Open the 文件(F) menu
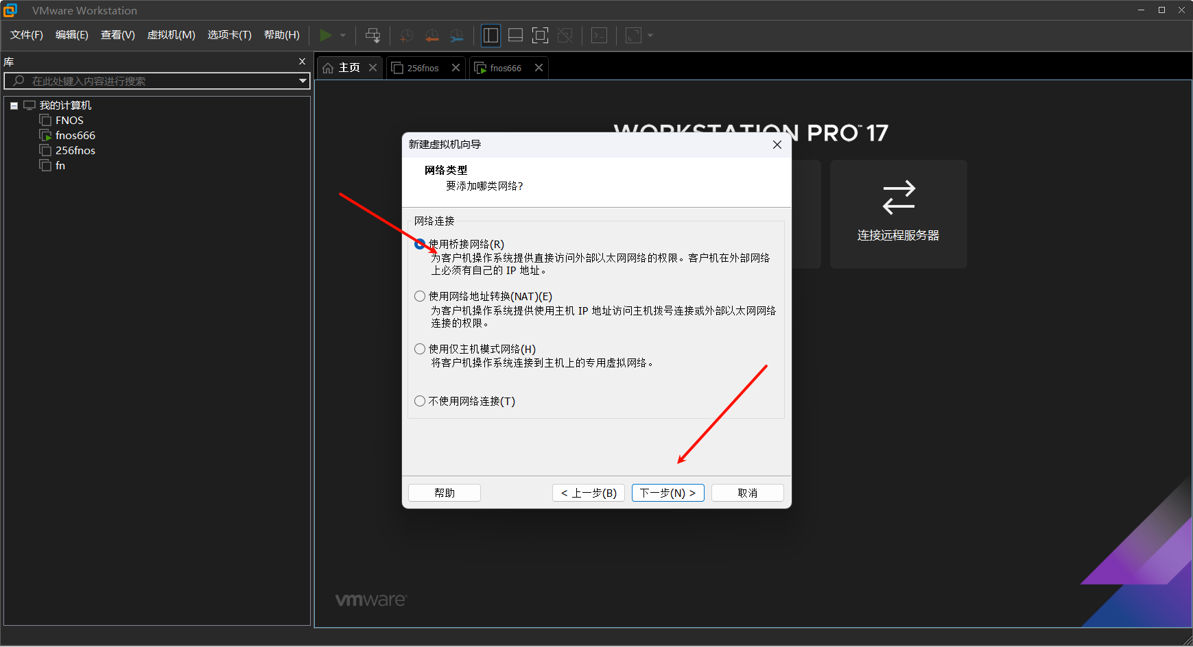This screenshot has width=1193, height=647. click(x=27, y=35)
